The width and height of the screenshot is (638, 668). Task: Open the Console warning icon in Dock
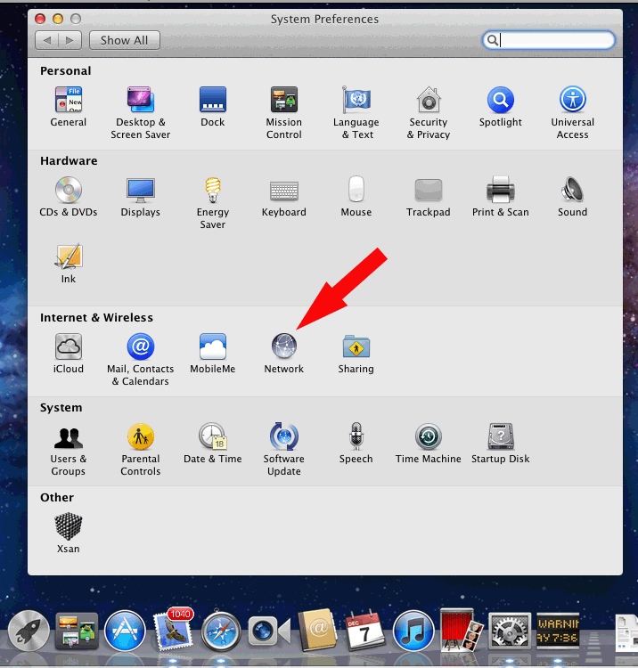[x=558, y=631]
